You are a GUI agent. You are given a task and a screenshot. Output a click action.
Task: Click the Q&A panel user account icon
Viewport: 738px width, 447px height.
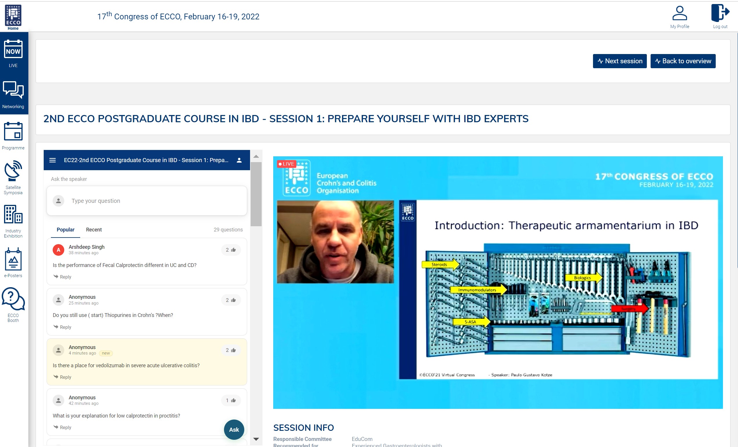[x=239, y=160]
